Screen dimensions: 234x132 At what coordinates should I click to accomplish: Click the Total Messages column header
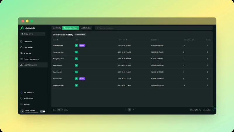click(189, 40)
